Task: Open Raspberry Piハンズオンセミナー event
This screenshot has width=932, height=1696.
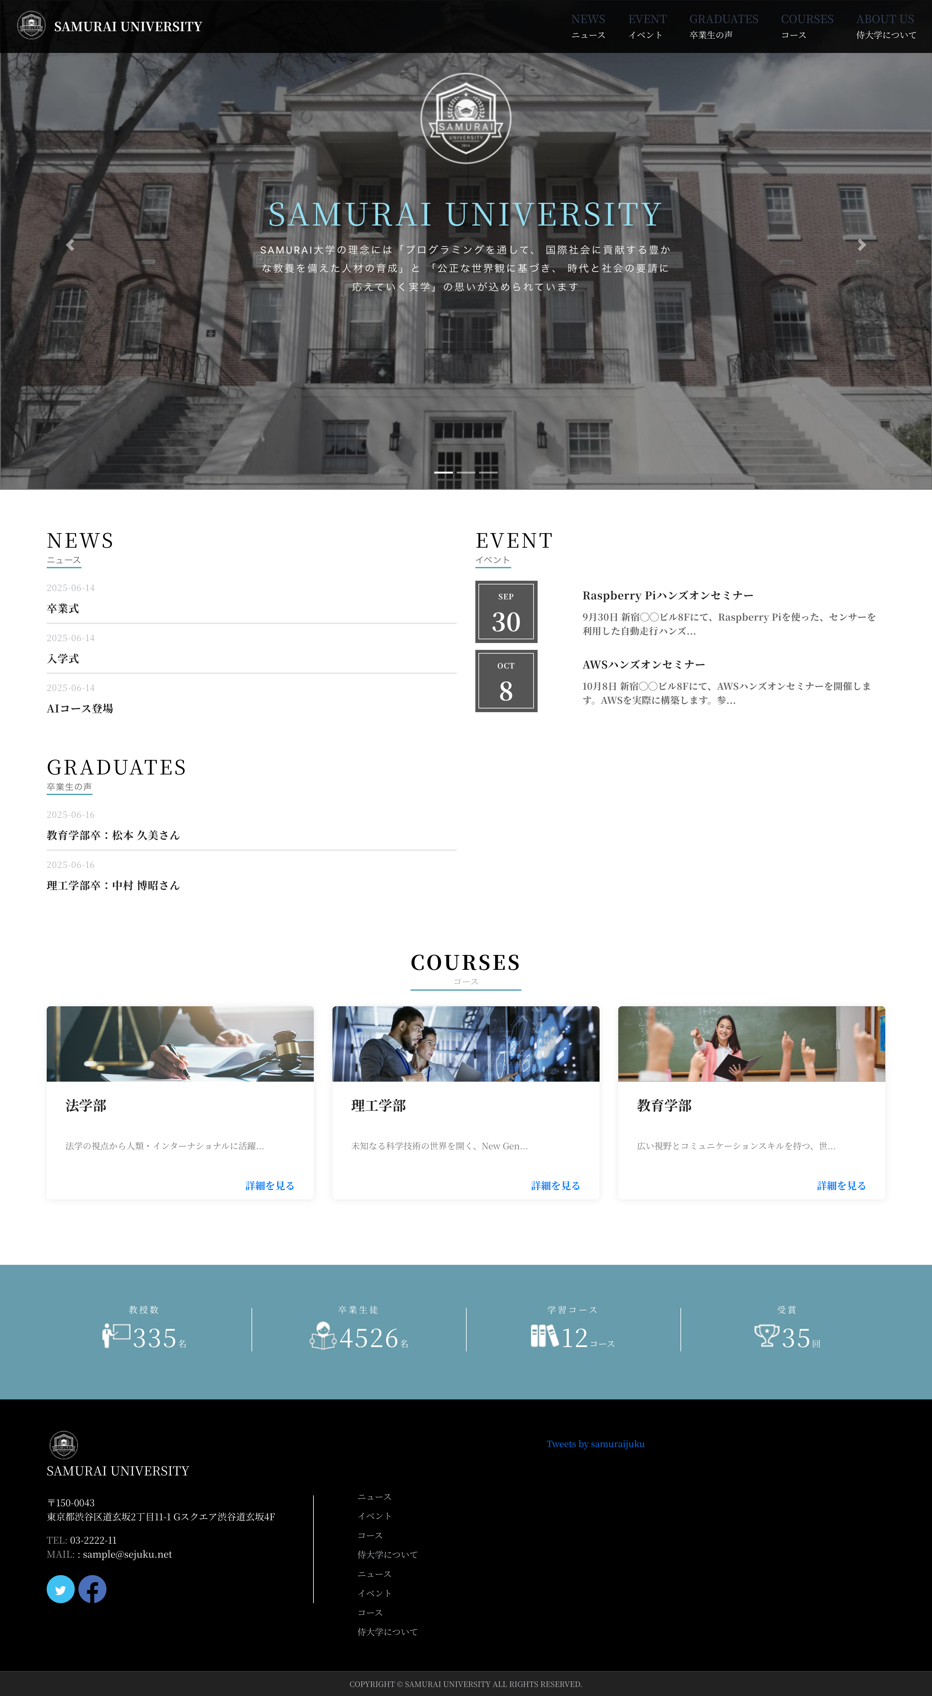Action: pos(668,595)
